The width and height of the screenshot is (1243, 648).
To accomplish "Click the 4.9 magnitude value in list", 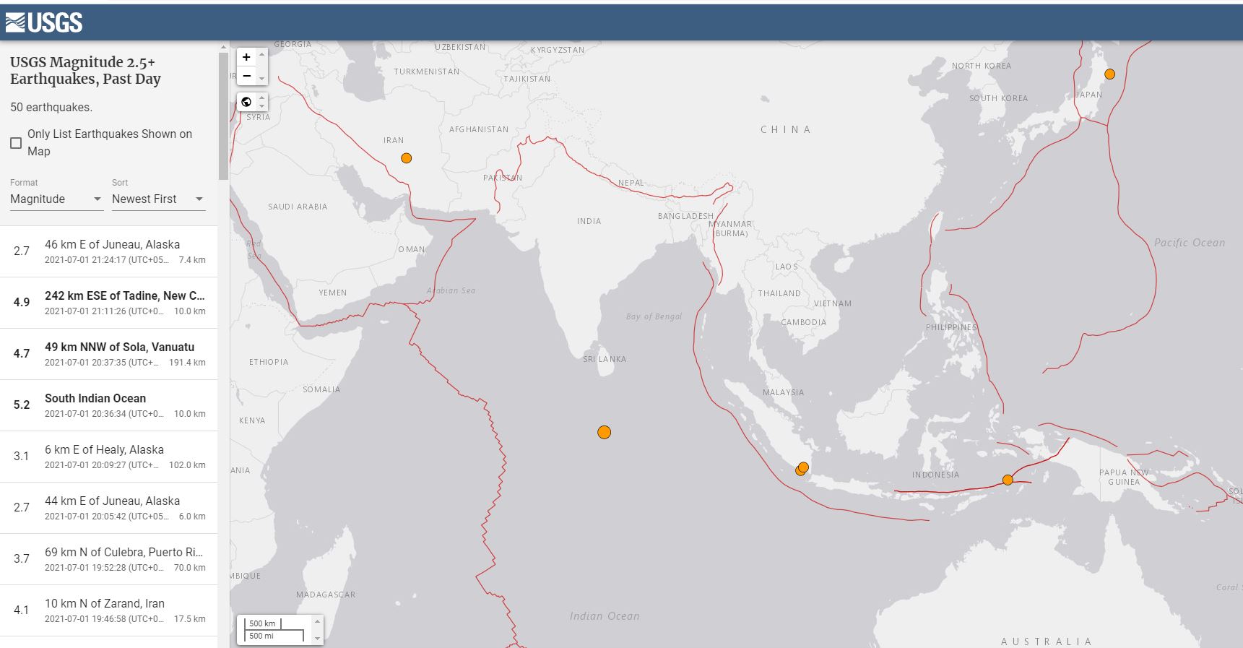I will 22,303.
